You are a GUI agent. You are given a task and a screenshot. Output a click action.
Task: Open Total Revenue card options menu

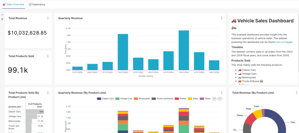click(x=48, y=18)
